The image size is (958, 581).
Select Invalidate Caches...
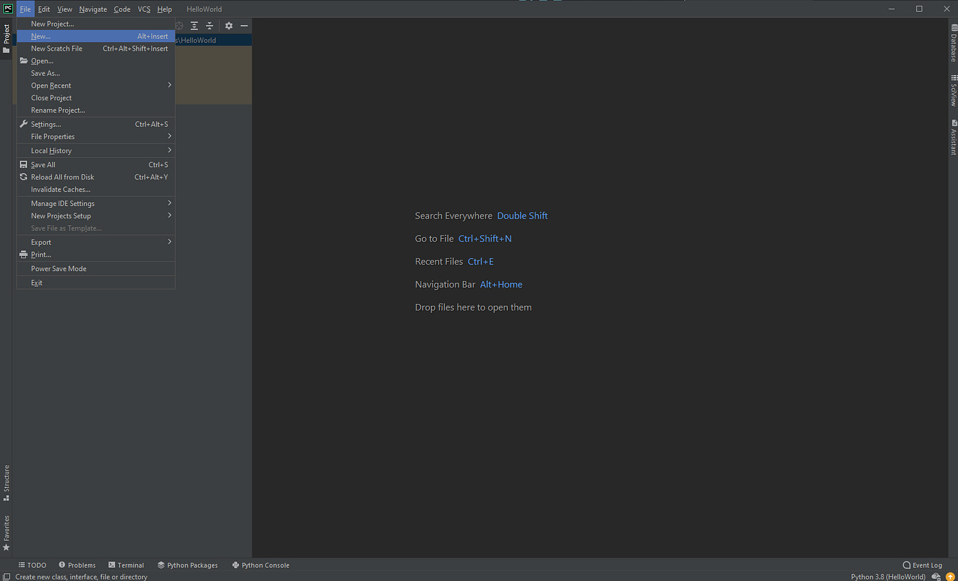(96, 189)
